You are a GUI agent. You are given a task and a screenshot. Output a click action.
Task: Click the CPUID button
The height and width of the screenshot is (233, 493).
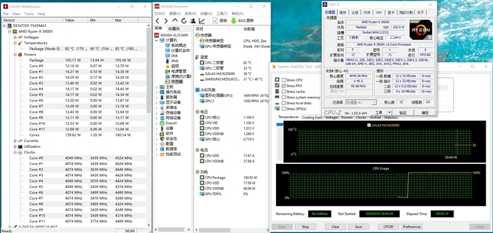pyautogui.click(x=388, y=226)
